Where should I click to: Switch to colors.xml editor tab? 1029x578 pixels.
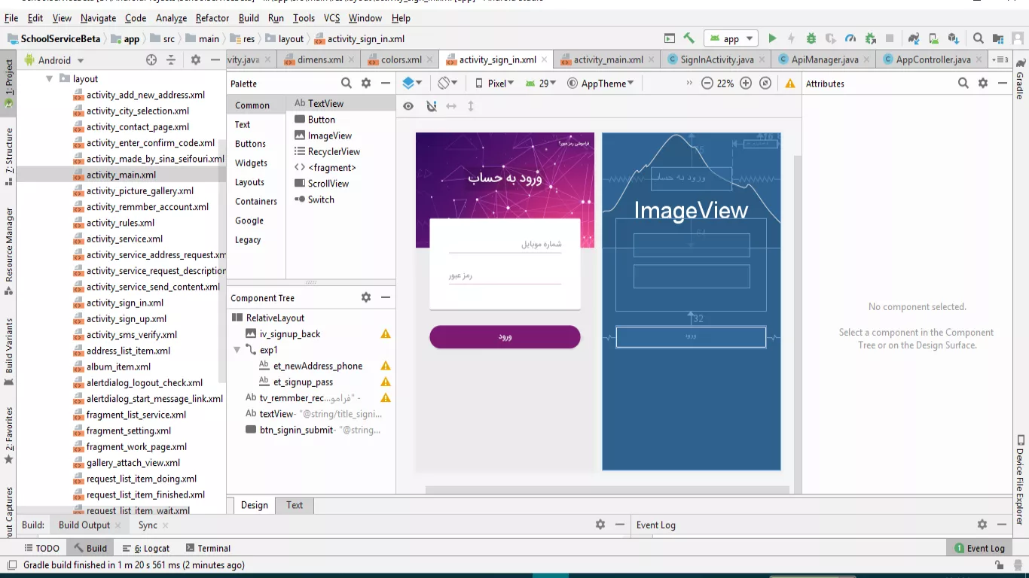coord(401,59)
